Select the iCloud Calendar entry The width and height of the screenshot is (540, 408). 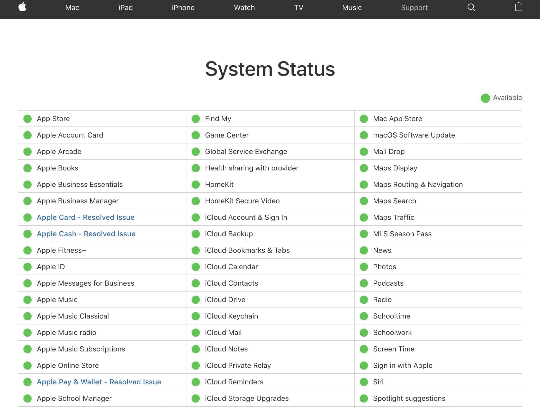231,267
